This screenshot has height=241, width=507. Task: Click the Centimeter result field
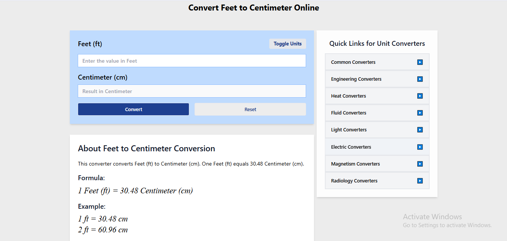(x=192, y=91)
